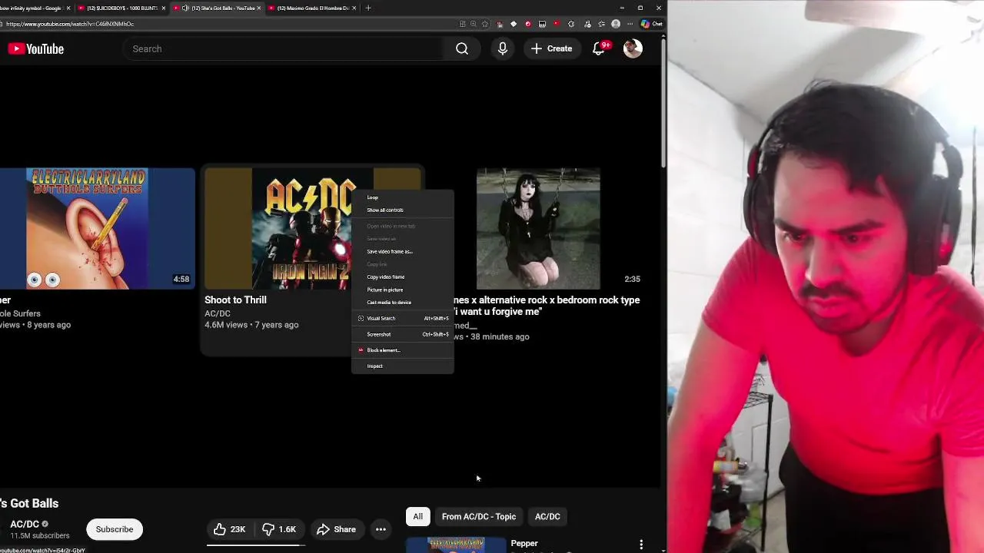Choose Picture in picture option
Screen dimensions: 984x553
tap(403, 290)
